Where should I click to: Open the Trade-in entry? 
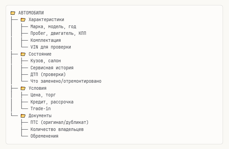[40, 109]
